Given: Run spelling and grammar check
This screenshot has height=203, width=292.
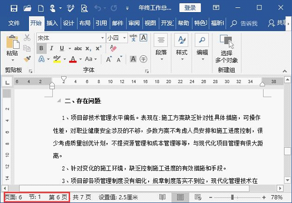Looking at the screenshot, I should [71, 8].
